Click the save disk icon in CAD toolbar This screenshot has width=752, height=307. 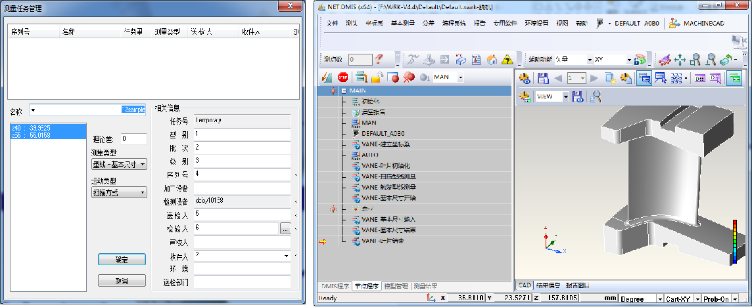pyautogui.click(x=543, y=78)
